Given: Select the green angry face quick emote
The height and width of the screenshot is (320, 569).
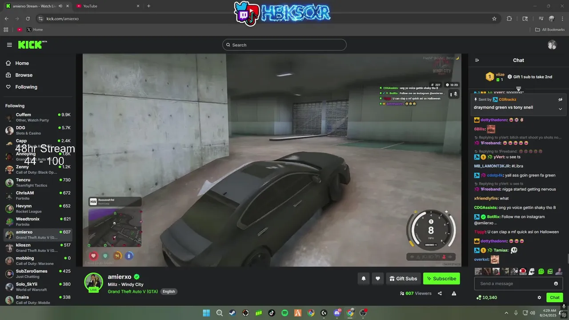Looking at the screenshot, I should tap(550, 271).
